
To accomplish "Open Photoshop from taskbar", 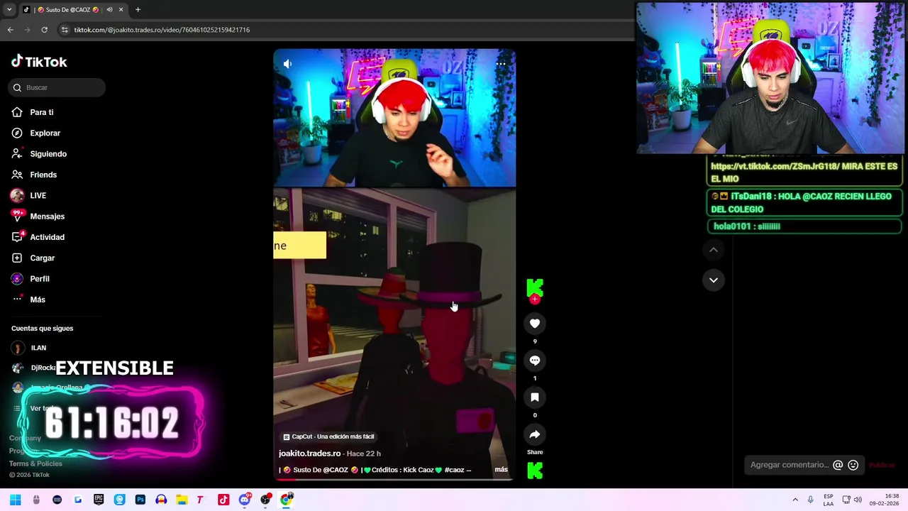I will click(140, 500).
